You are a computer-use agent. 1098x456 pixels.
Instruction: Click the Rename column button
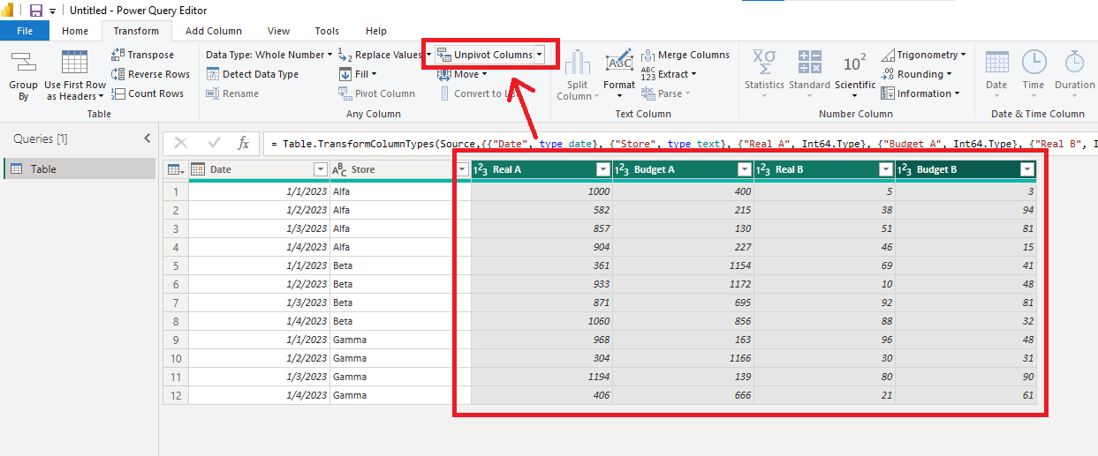point(233,93)
